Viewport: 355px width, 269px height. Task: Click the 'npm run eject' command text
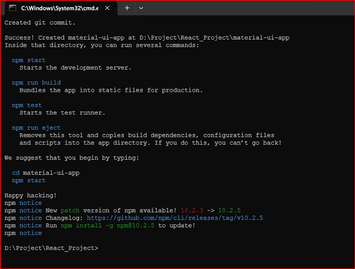point(36,128)
